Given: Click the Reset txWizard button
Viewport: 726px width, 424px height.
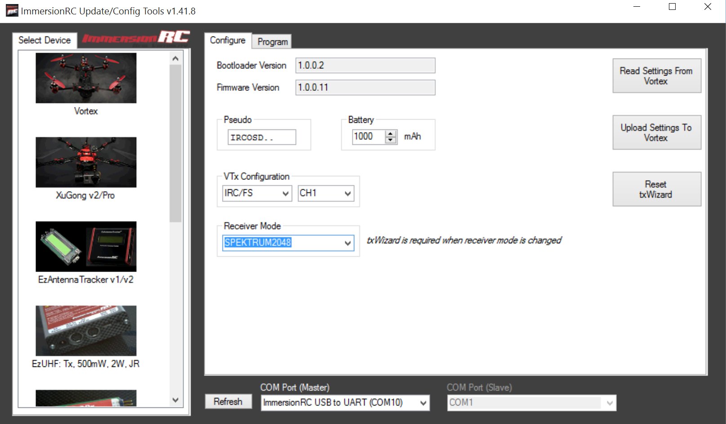Looking at the screenshot, I should (x=656, y=189).
